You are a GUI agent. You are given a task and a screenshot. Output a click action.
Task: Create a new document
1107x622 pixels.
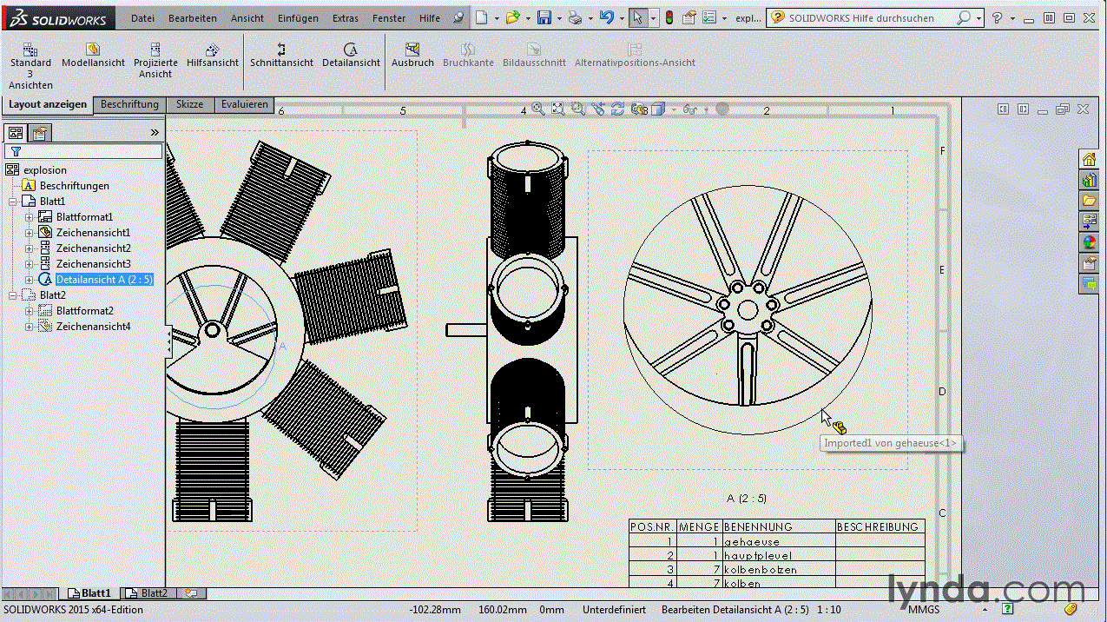pyautogui.click(x=482, y=17)
